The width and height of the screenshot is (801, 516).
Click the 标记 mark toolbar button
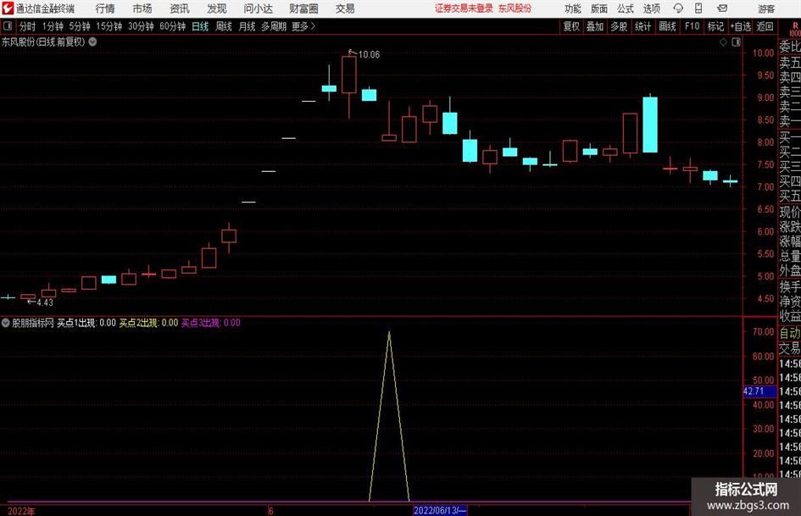click(x=715, y=26)
